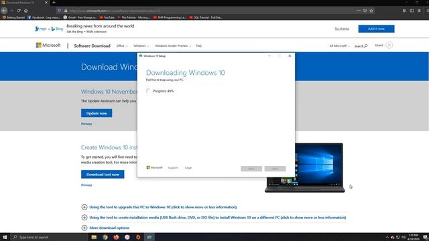Open the Firefox library icon
Viewport: 429px width, 241px height.
click(x=404, y=11)
